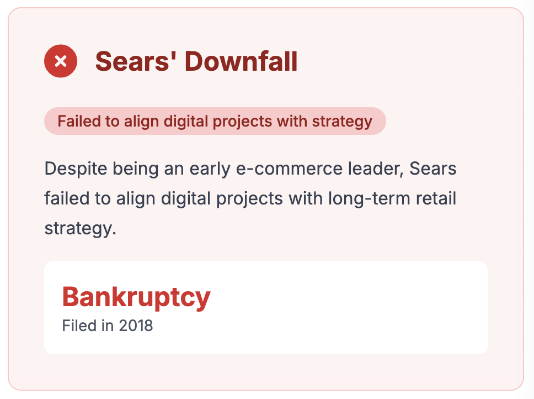
Task: Click the Sears' Downfall heading
Action: point(196,61)
